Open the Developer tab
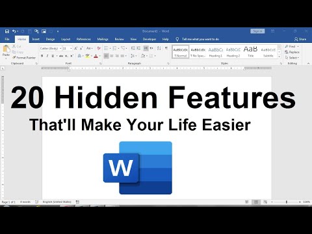 [149, 39]
